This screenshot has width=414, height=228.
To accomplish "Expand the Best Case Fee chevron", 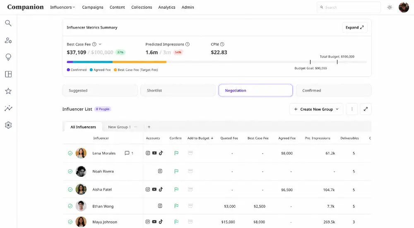I will click(100, 44).
